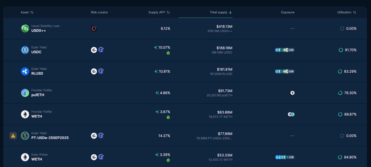The height and width of the screenshot is (167, 371).
Task: Click the Euler Prime label
Action: point(39,154)
